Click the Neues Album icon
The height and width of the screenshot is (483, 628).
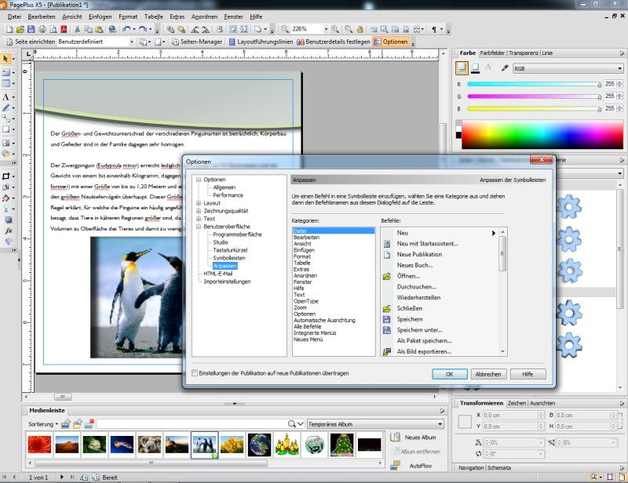click(396, 438)
